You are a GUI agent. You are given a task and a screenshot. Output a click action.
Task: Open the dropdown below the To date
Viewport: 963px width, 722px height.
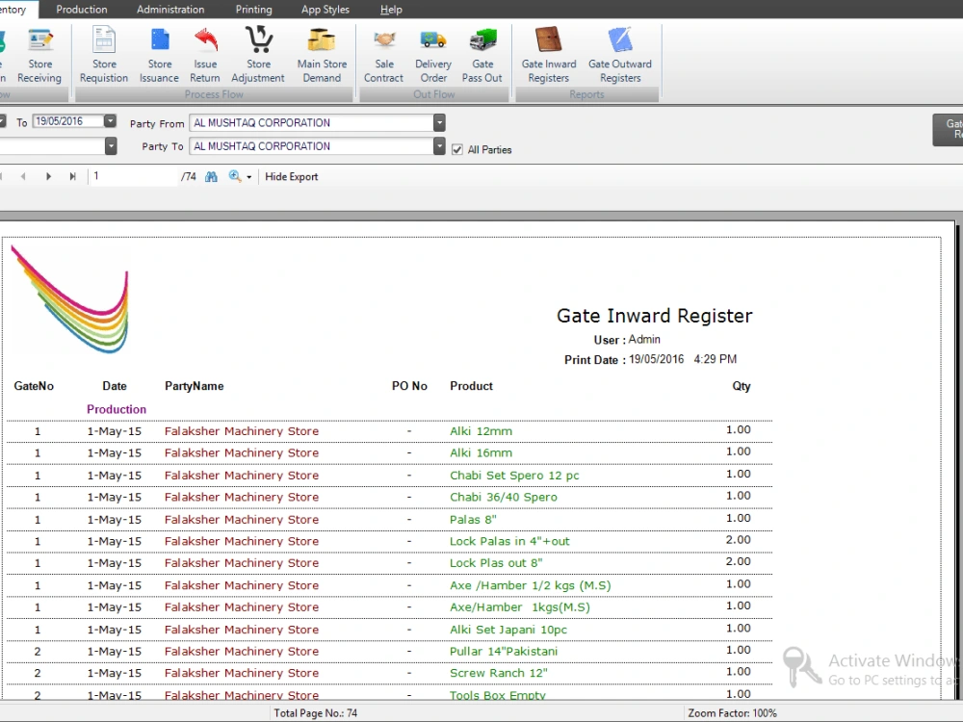pos(111,146)
